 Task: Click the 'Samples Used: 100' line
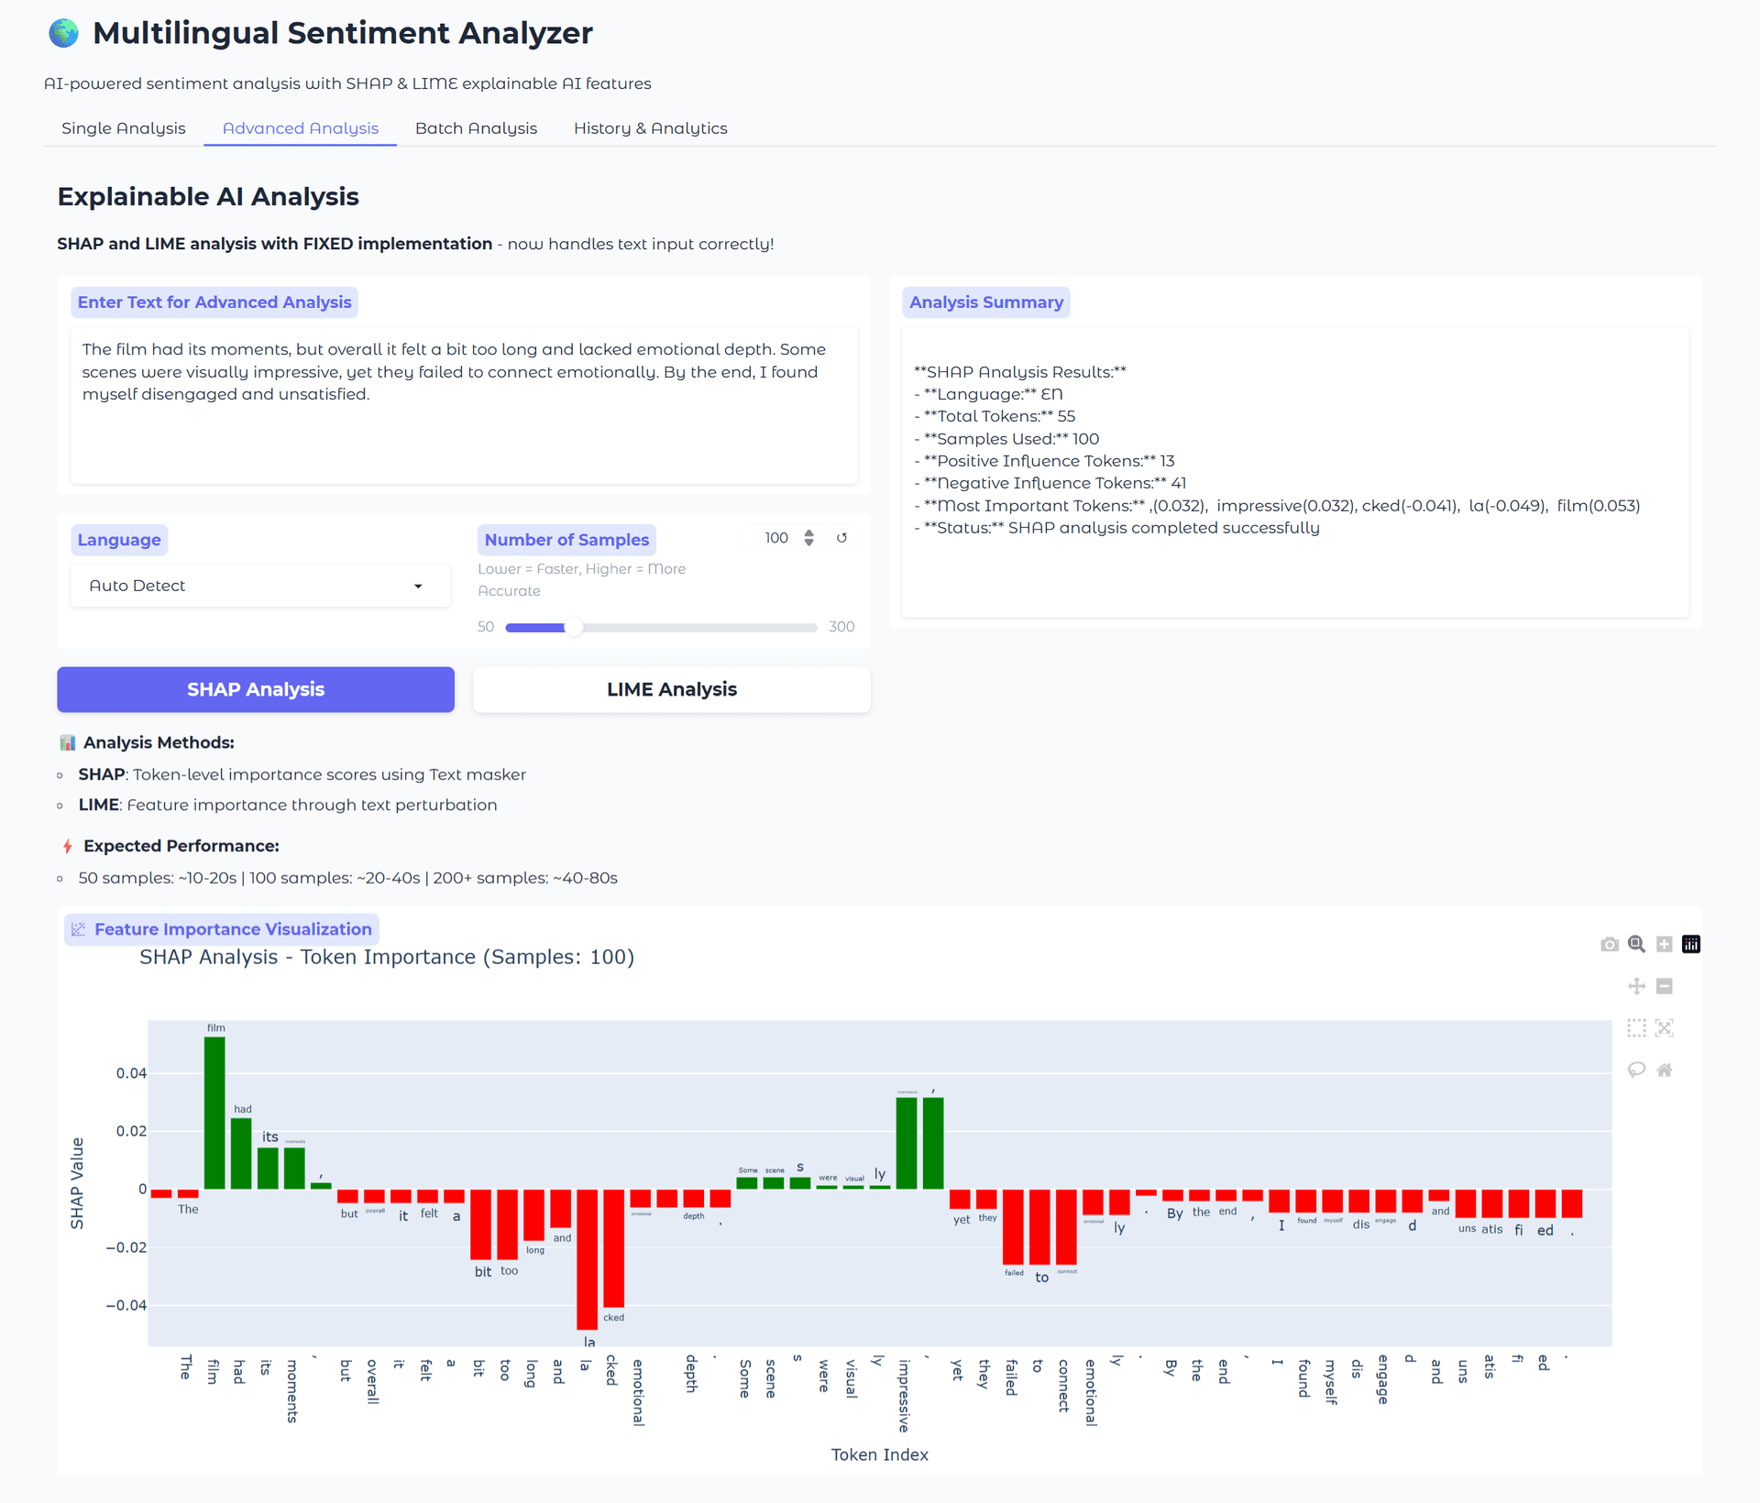pos(1006,439)
